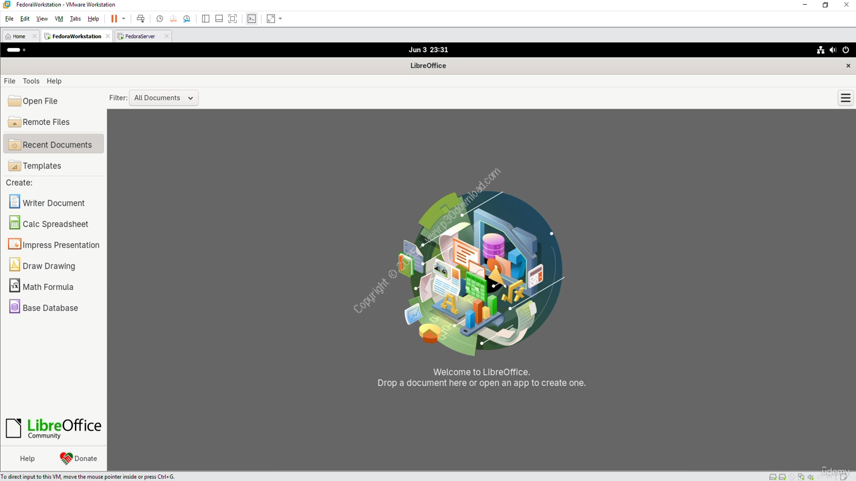
Task: Close the FedoraWorkstation tab
Action: (108, 36)
